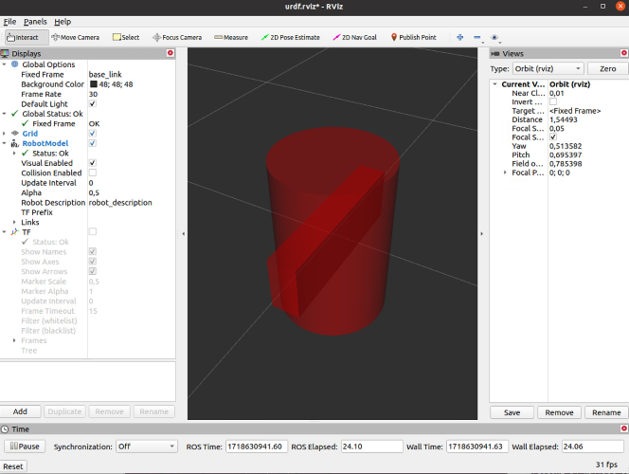The height and width of the screenshot is (474, 629).
Task: Toggle the TF display checkbox
Action: [x=93, y=231]
